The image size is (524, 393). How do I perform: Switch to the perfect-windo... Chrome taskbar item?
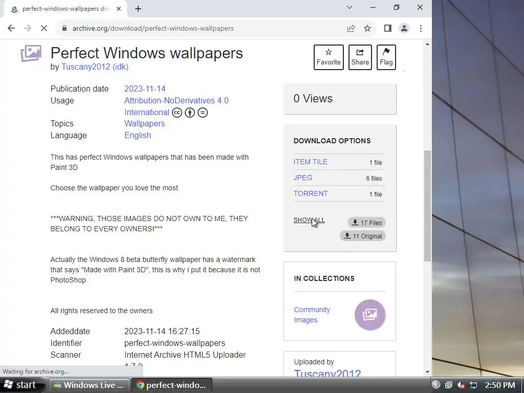[x=171, y=385]
